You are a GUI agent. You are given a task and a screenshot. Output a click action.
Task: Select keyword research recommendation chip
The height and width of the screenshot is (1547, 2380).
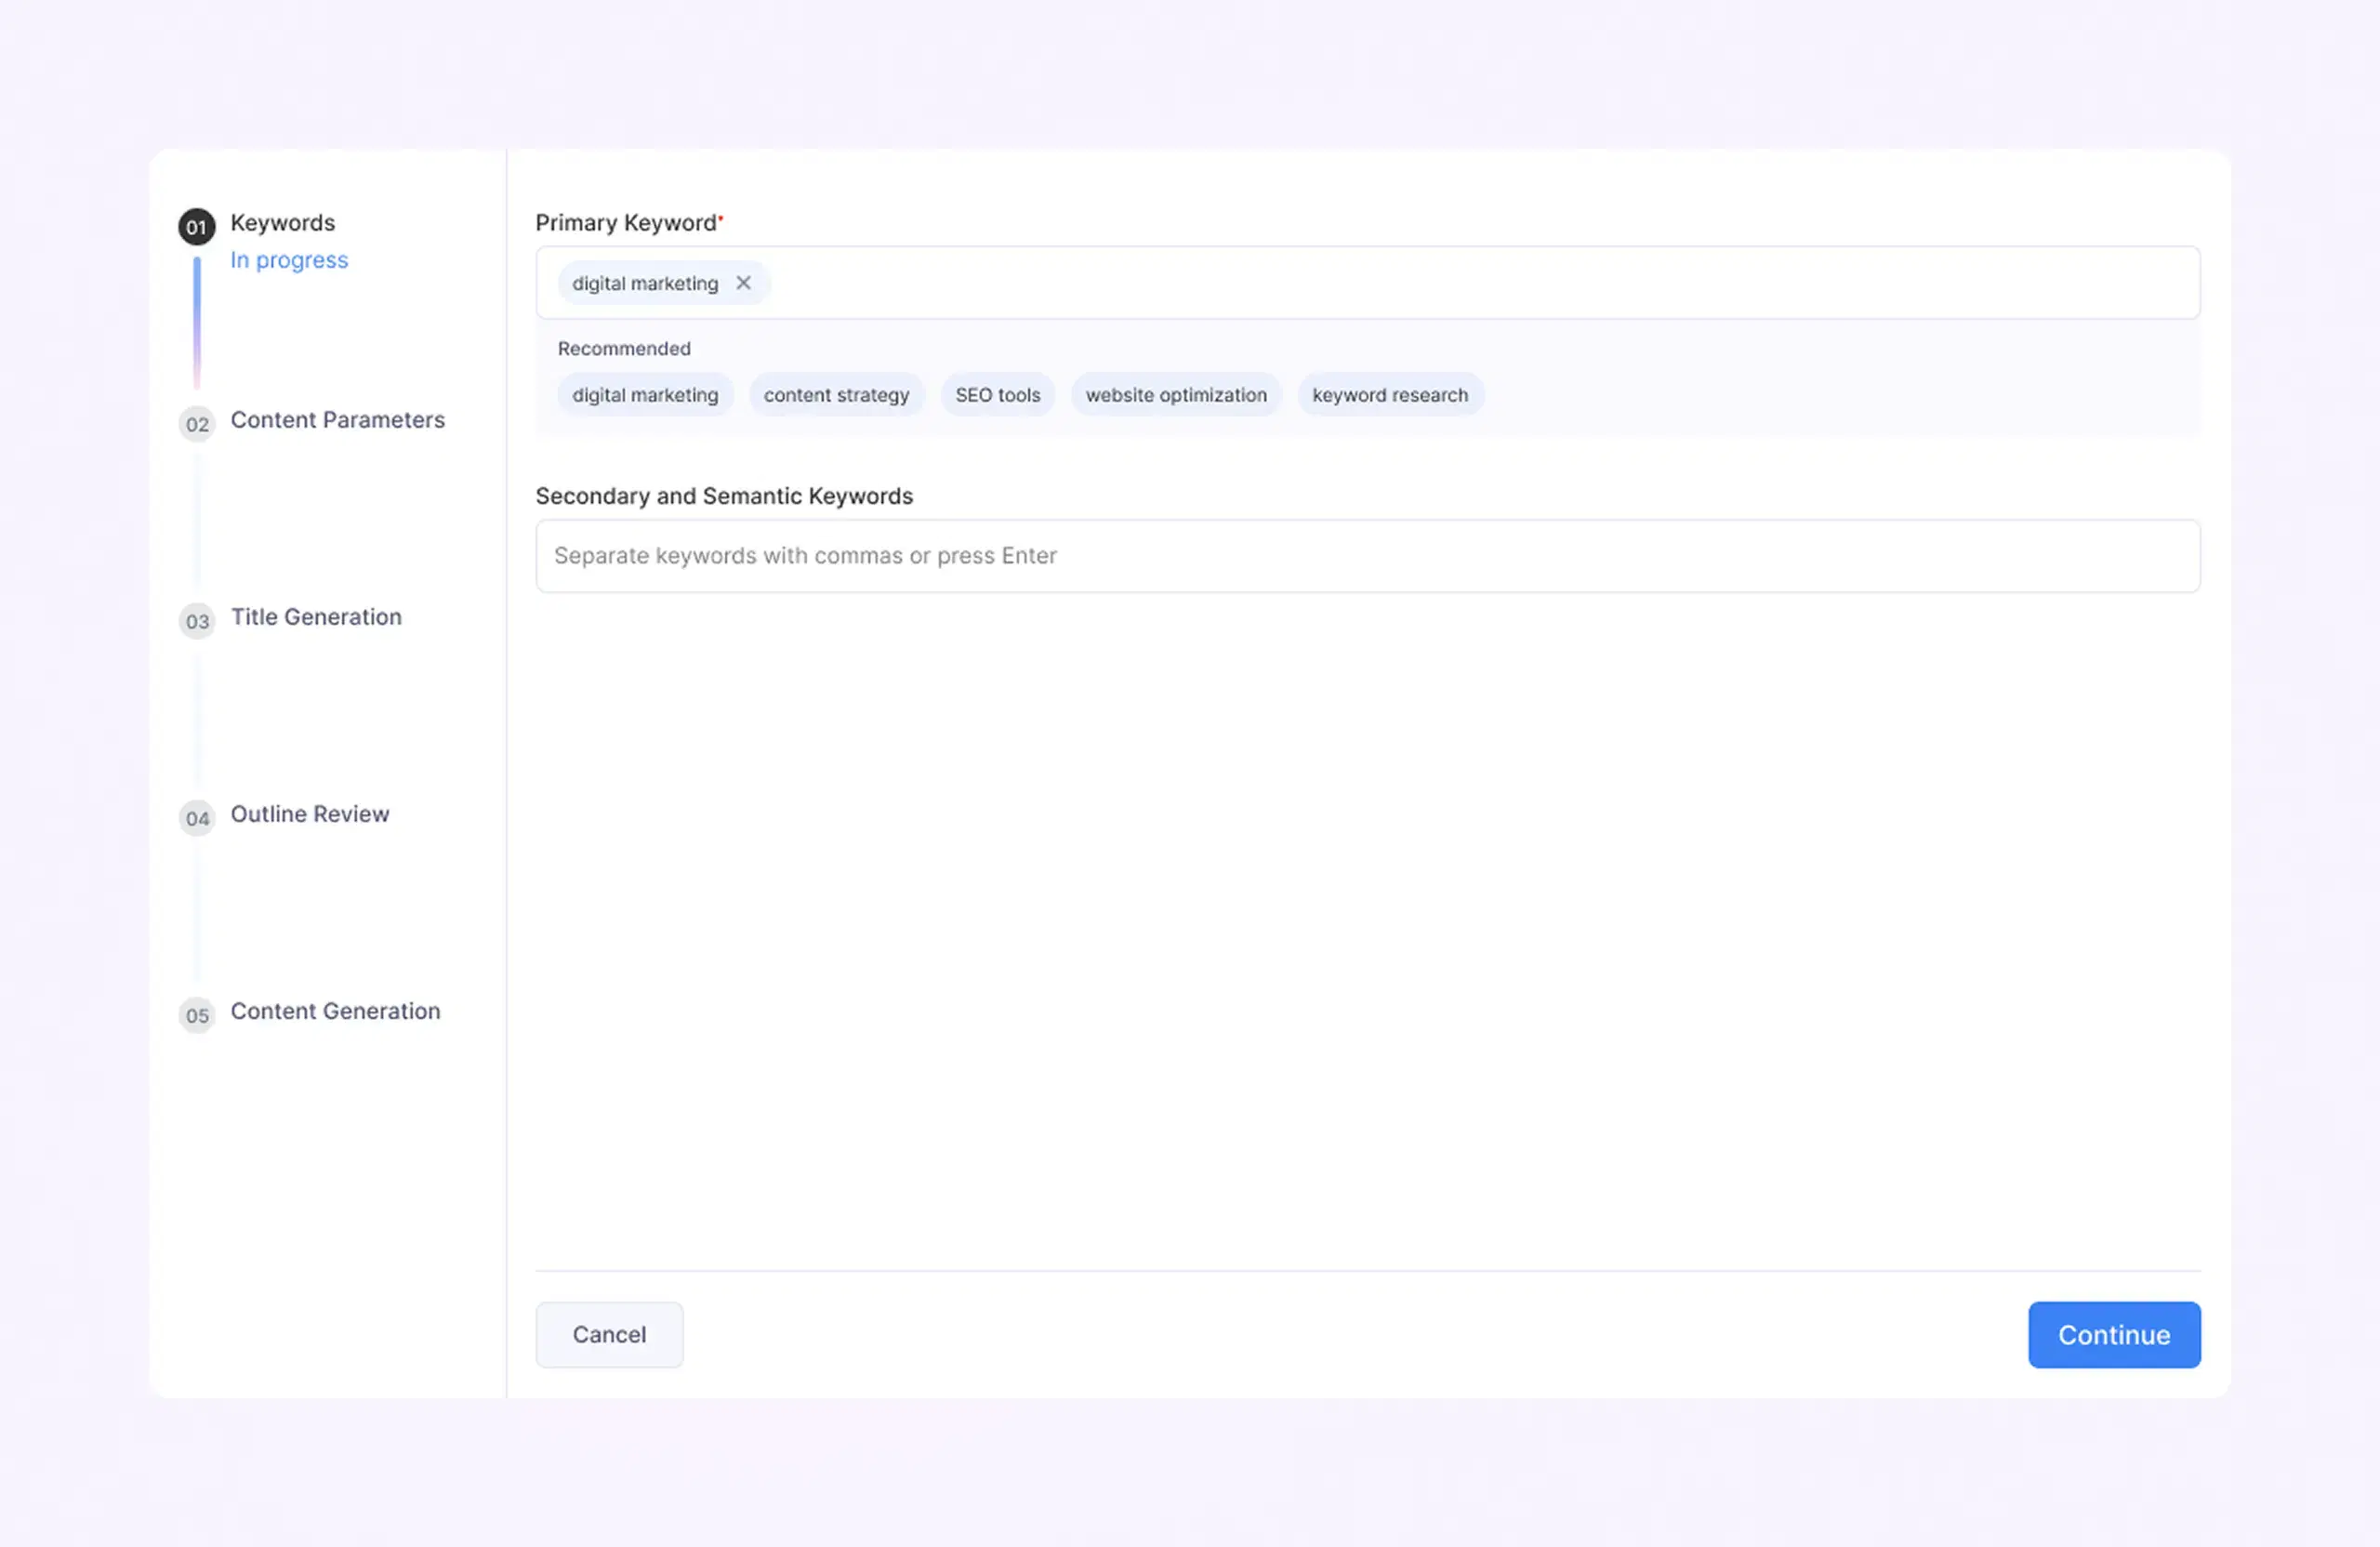pos(1390,394)
